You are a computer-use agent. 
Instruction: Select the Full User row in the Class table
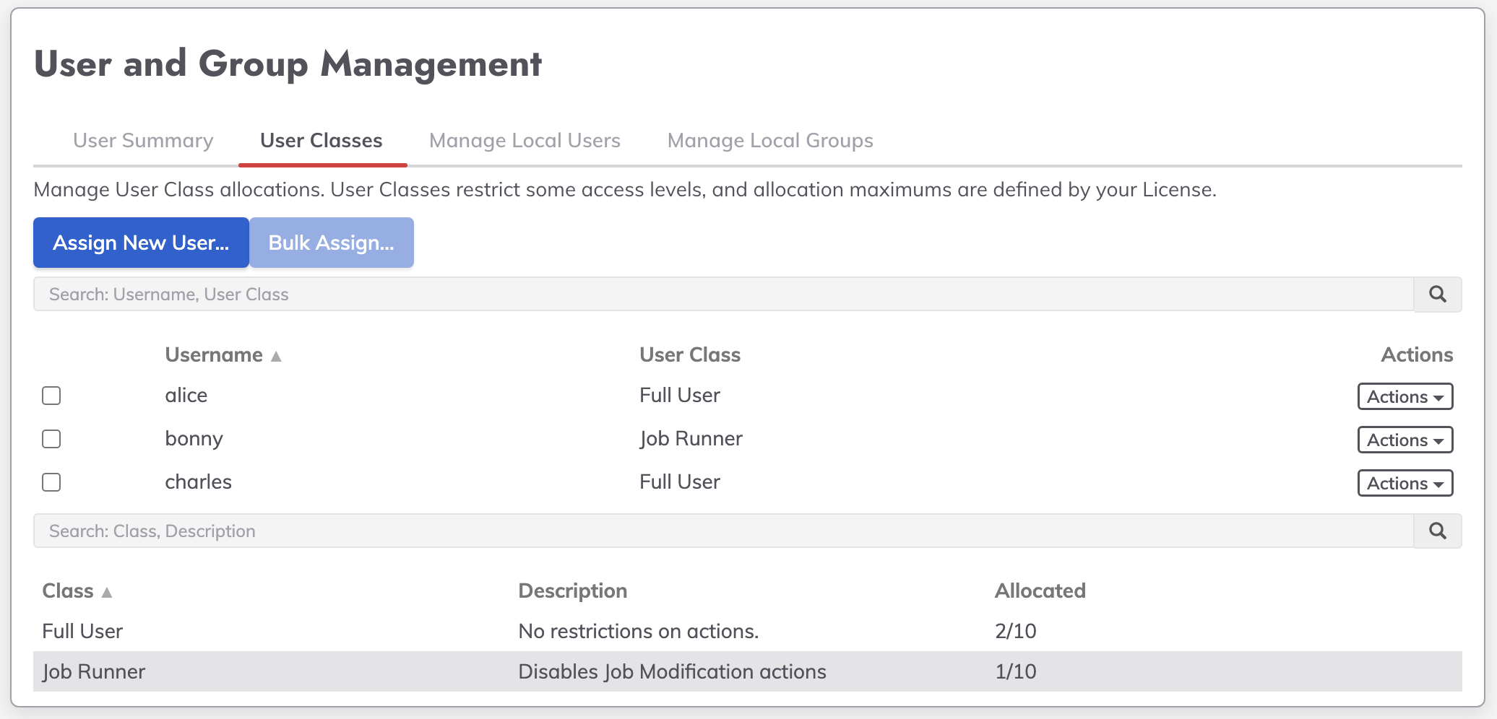[x=748, y=632]
